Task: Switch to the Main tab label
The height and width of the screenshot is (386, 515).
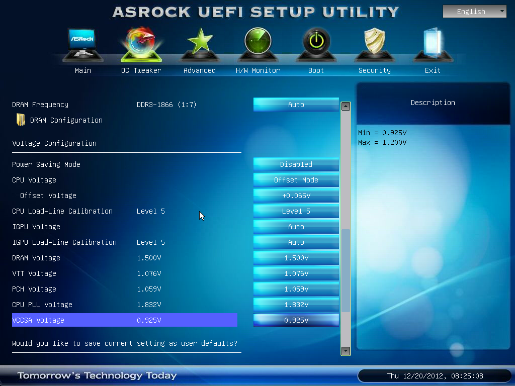Action: 83,70
